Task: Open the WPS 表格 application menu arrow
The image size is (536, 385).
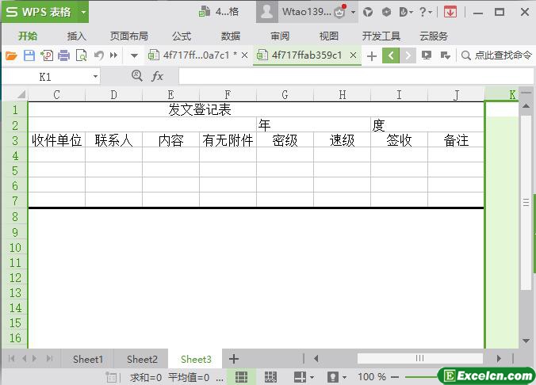Action: [83, 12]
